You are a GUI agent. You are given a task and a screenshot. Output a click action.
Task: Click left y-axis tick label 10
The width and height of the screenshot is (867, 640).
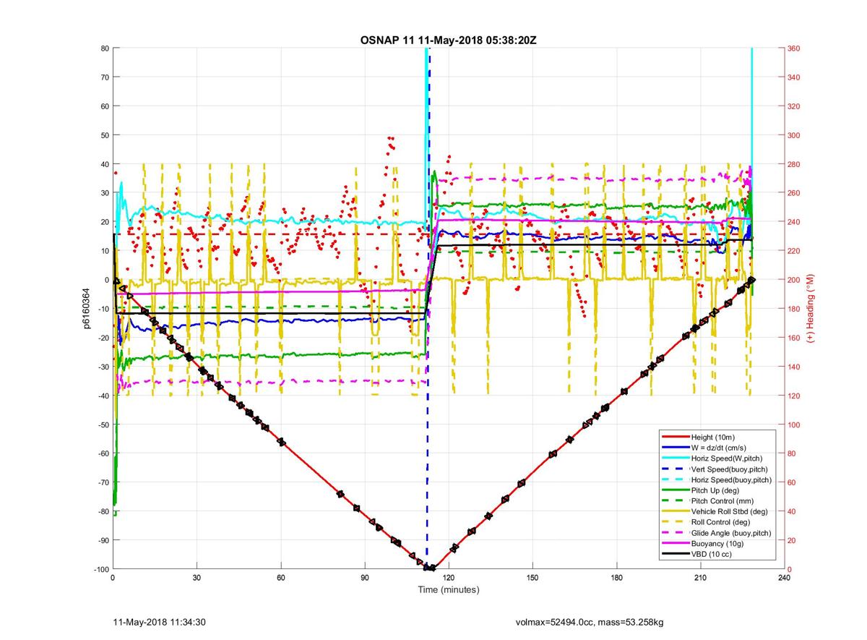tap(104, 251)
